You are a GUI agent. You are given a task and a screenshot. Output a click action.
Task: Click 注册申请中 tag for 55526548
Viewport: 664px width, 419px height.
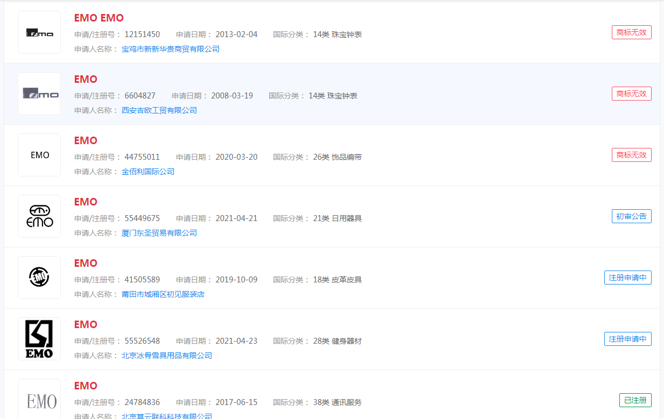[x=628, y=339]
